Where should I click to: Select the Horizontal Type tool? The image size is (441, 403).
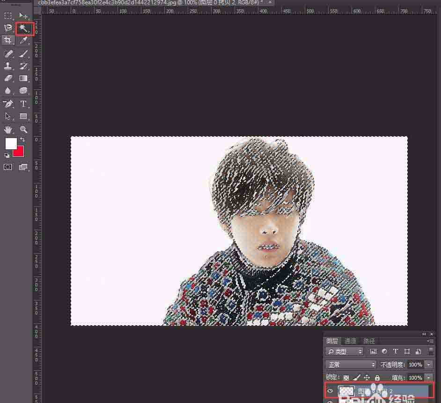point(23,104)
